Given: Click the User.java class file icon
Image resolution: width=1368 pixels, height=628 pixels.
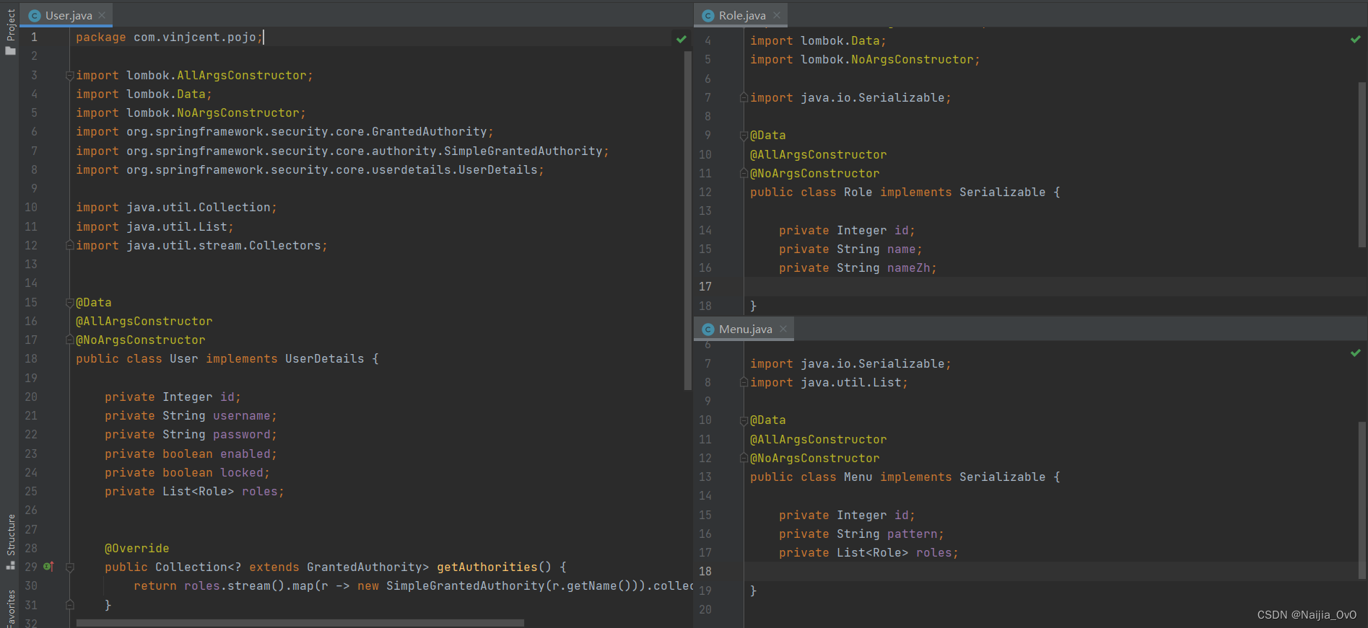Looking at the screenshot, I should [x=34, y=15].
